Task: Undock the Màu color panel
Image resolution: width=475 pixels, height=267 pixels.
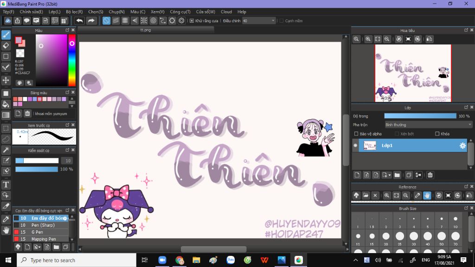Action: tap(67, 30)
